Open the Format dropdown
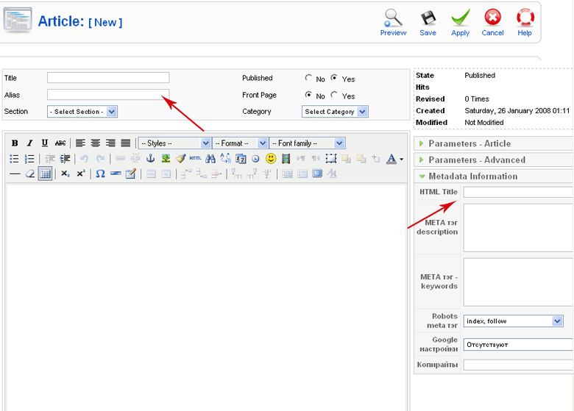This screenshot has width=574, height=411. click(240, 143)
